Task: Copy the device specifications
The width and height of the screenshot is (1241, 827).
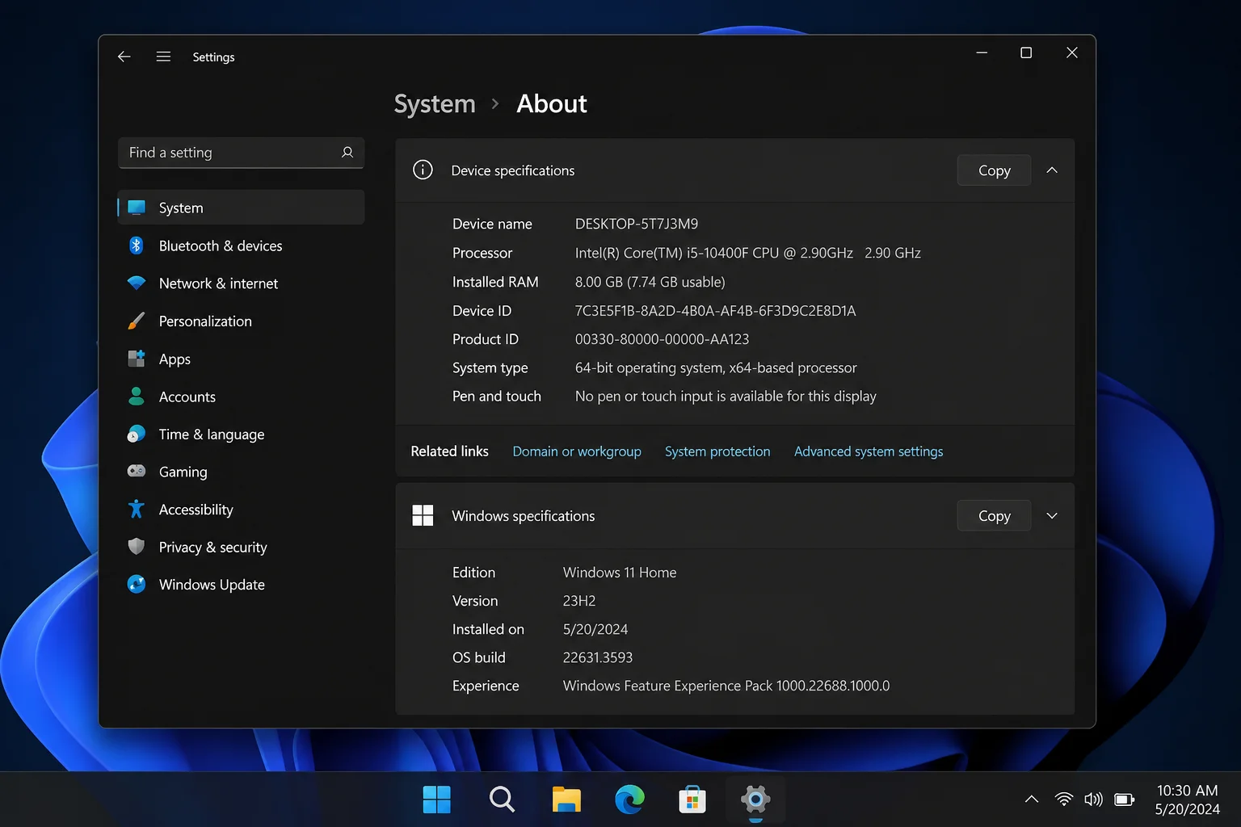Action: [x=994, y=170]
